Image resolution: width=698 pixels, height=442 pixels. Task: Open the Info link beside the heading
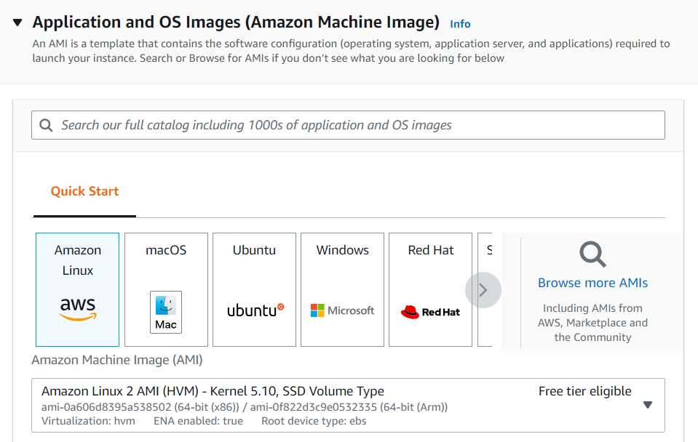[x=460, y=24]
